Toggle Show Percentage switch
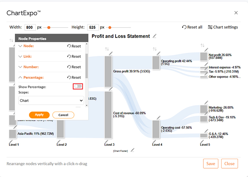The height and width of the screenshot is (177, 248). tap(78, 86)
